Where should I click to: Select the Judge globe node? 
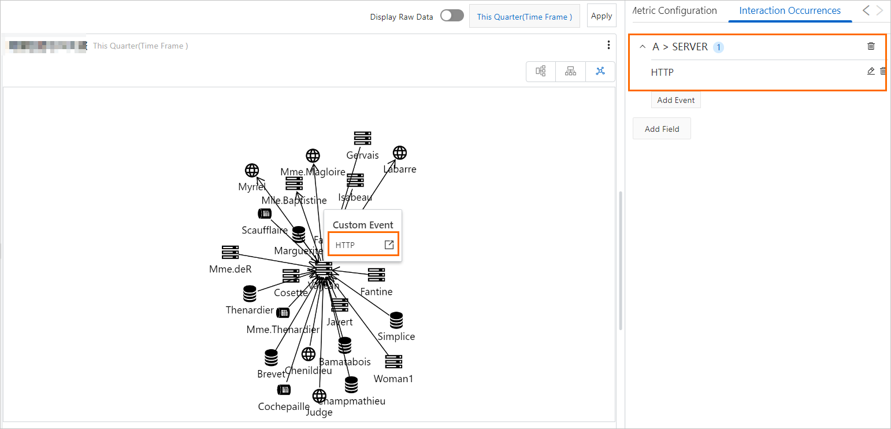tap(320, 396)
